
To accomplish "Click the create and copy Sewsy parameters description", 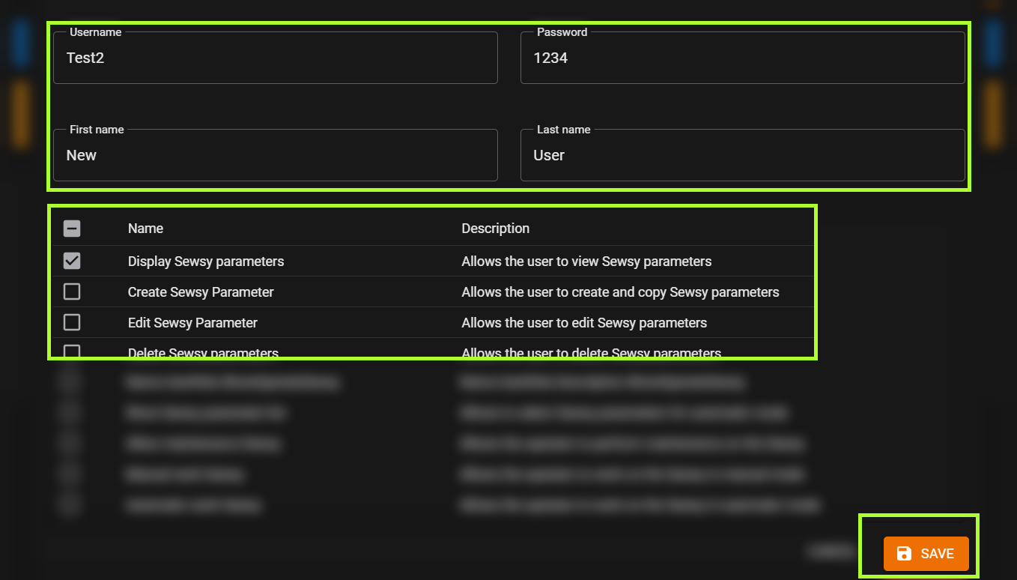I will (620, 292).
